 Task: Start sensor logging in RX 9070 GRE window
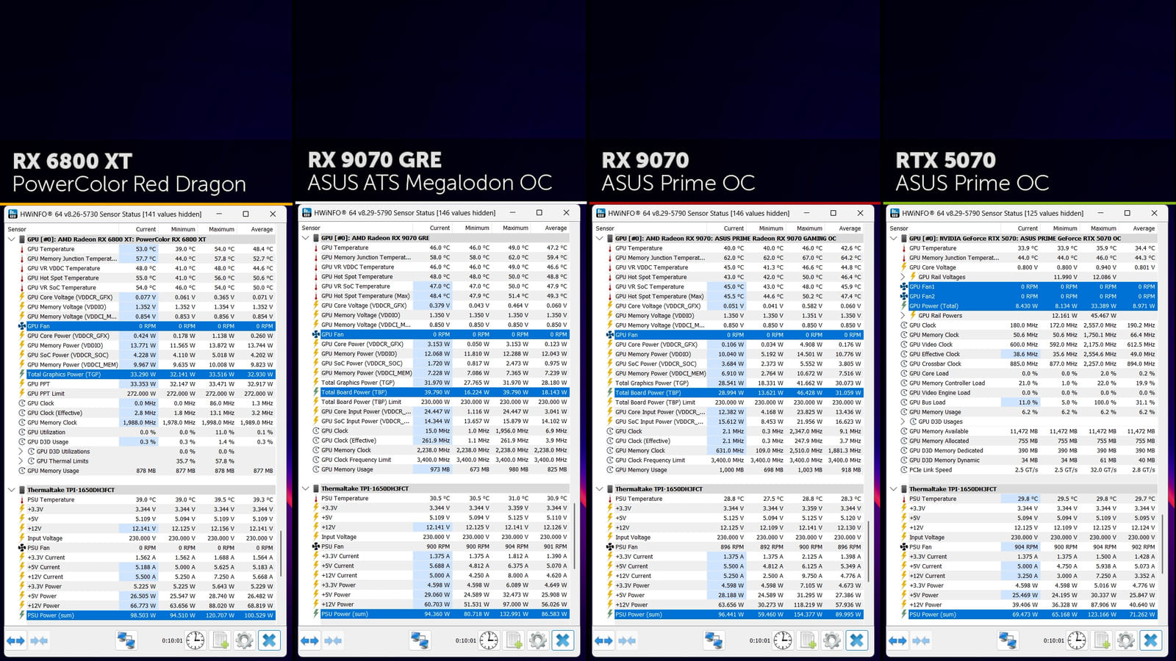(514, 640)
